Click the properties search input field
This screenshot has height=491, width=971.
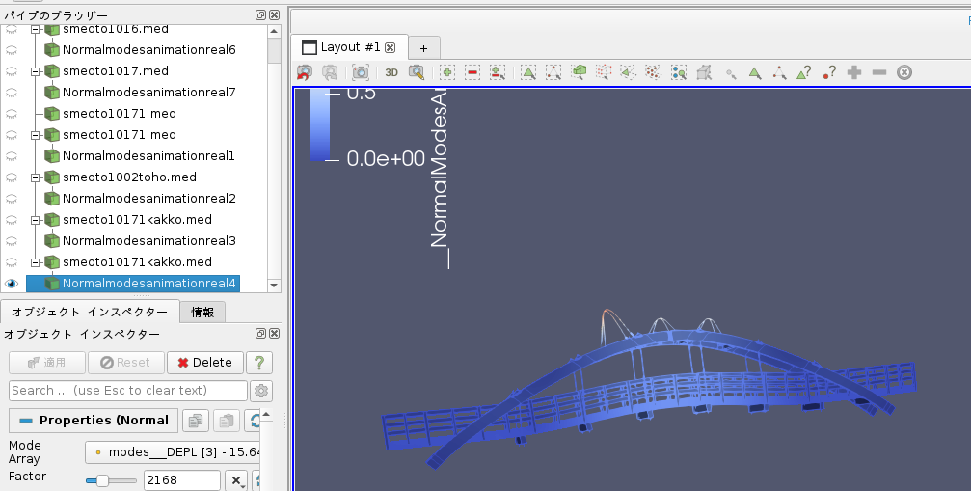click(127, 391)
